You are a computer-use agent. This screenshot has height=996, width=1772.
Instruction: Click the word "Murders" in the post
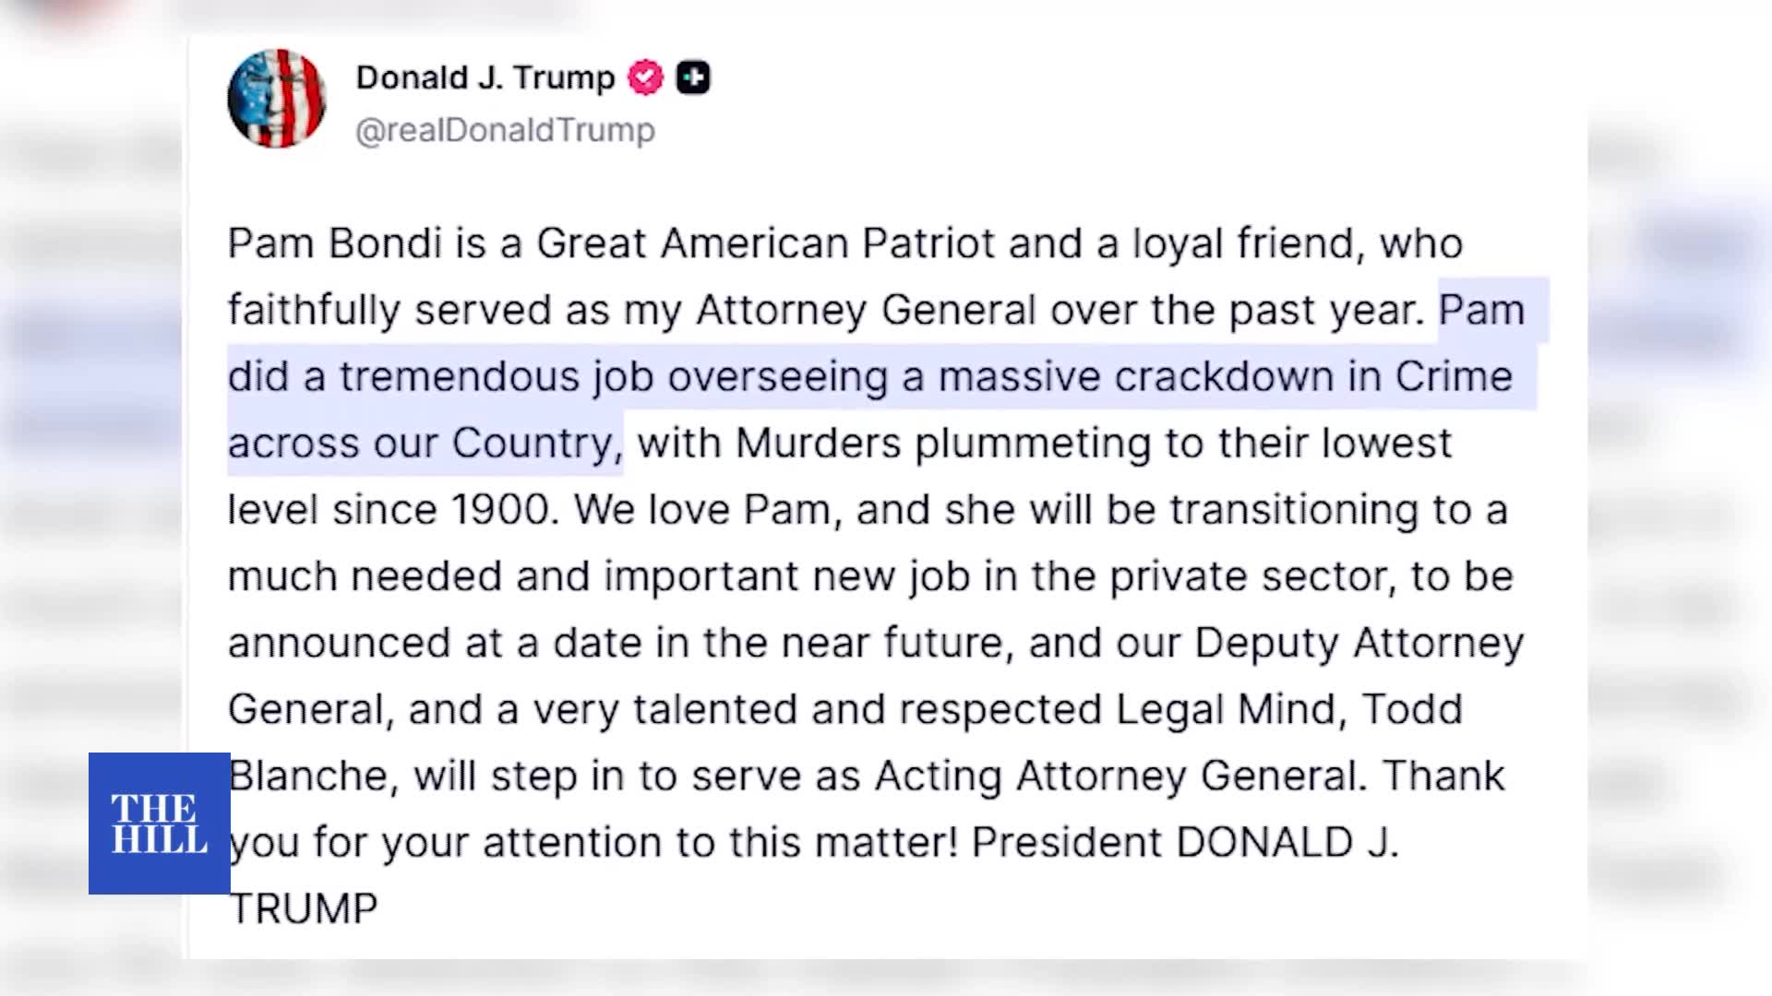818,444
